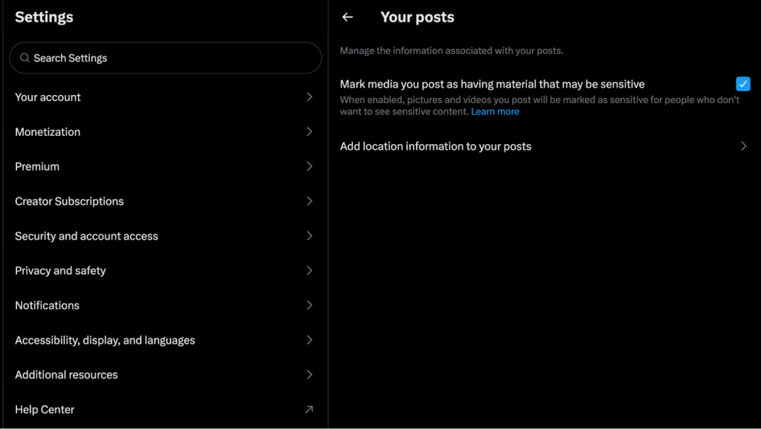
Task: Click the back arrow beside Your posts
Action: click(x=347, y=17)
